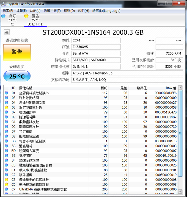Image resolution: width=187 pixels, height=197 pixels.
Task: Click status icon of row 0C 開關電源次數
Action: coord(6,126)
